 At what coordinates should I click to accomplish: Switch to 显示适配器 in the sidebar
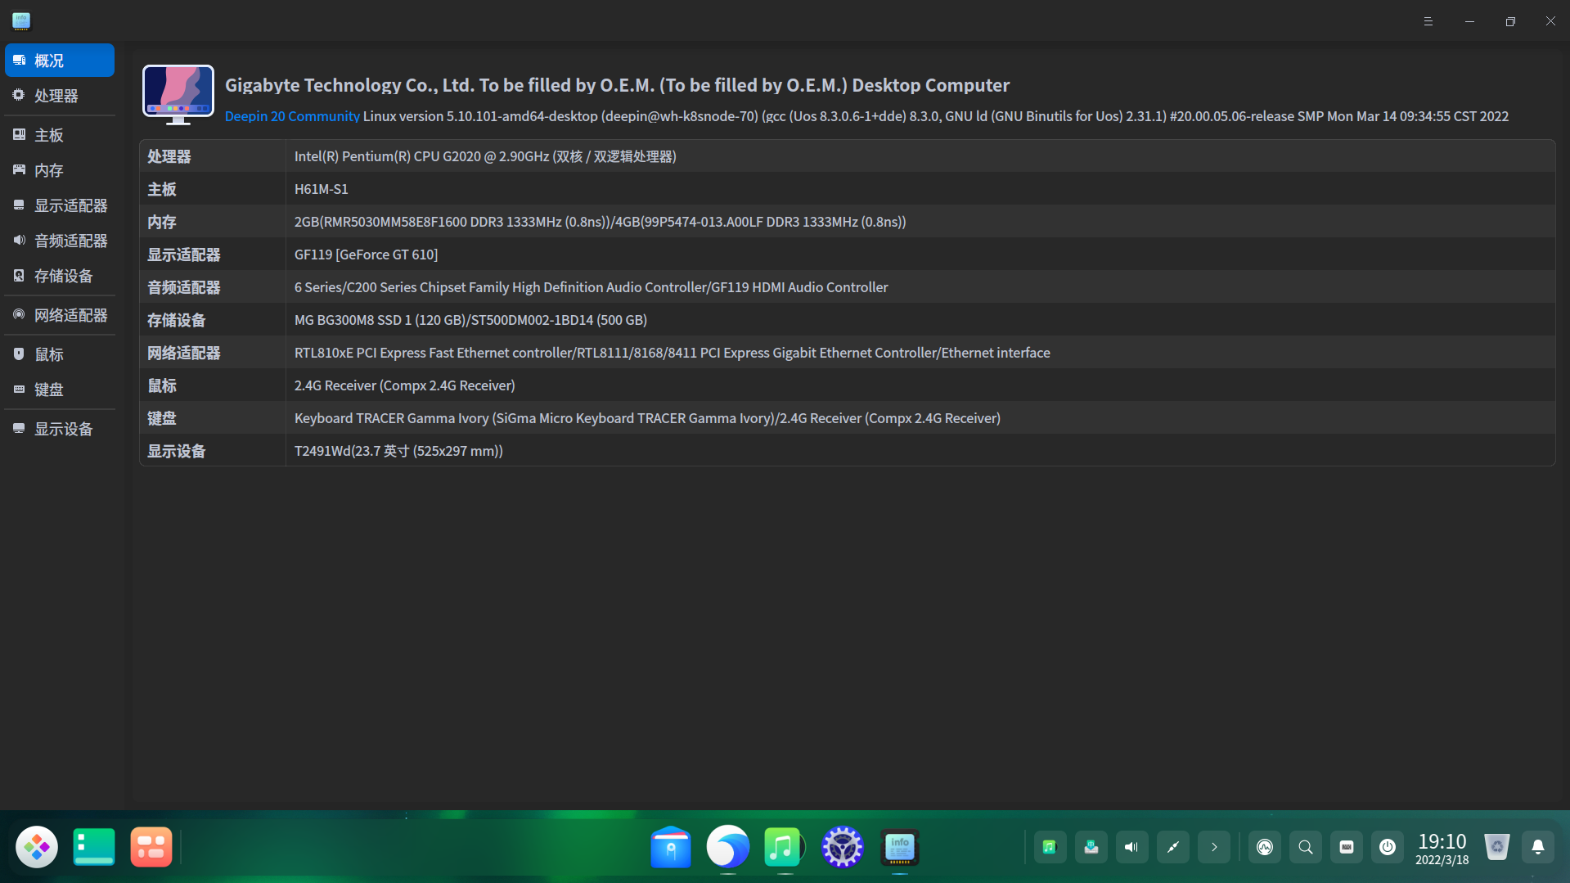(x=60, y=205)
